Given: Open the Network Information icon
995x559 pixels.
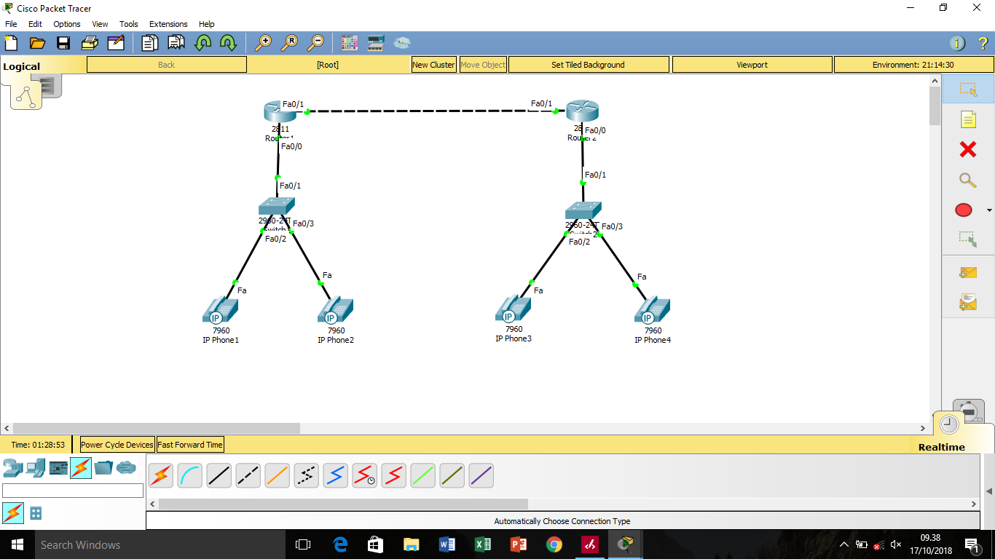Looking at the screenshot, I should [x=957, y=43].
